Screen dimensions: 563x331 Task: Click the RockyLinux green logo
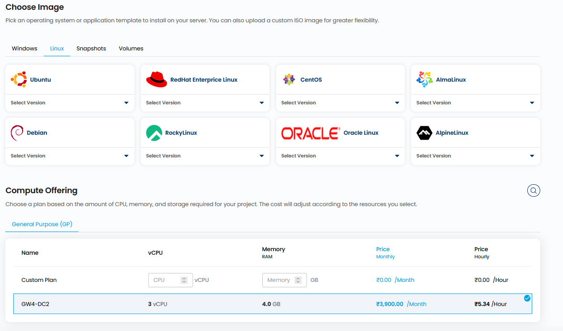[x=154, y=133]
